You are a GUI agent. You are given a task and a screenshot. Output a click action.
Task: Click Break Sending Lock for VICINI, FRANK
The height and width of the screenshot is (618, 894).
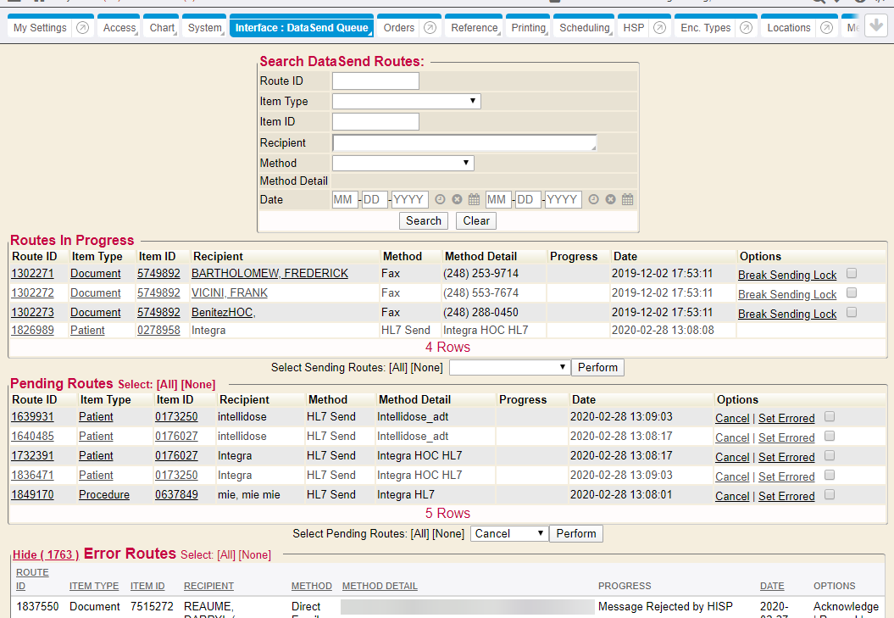786,294
